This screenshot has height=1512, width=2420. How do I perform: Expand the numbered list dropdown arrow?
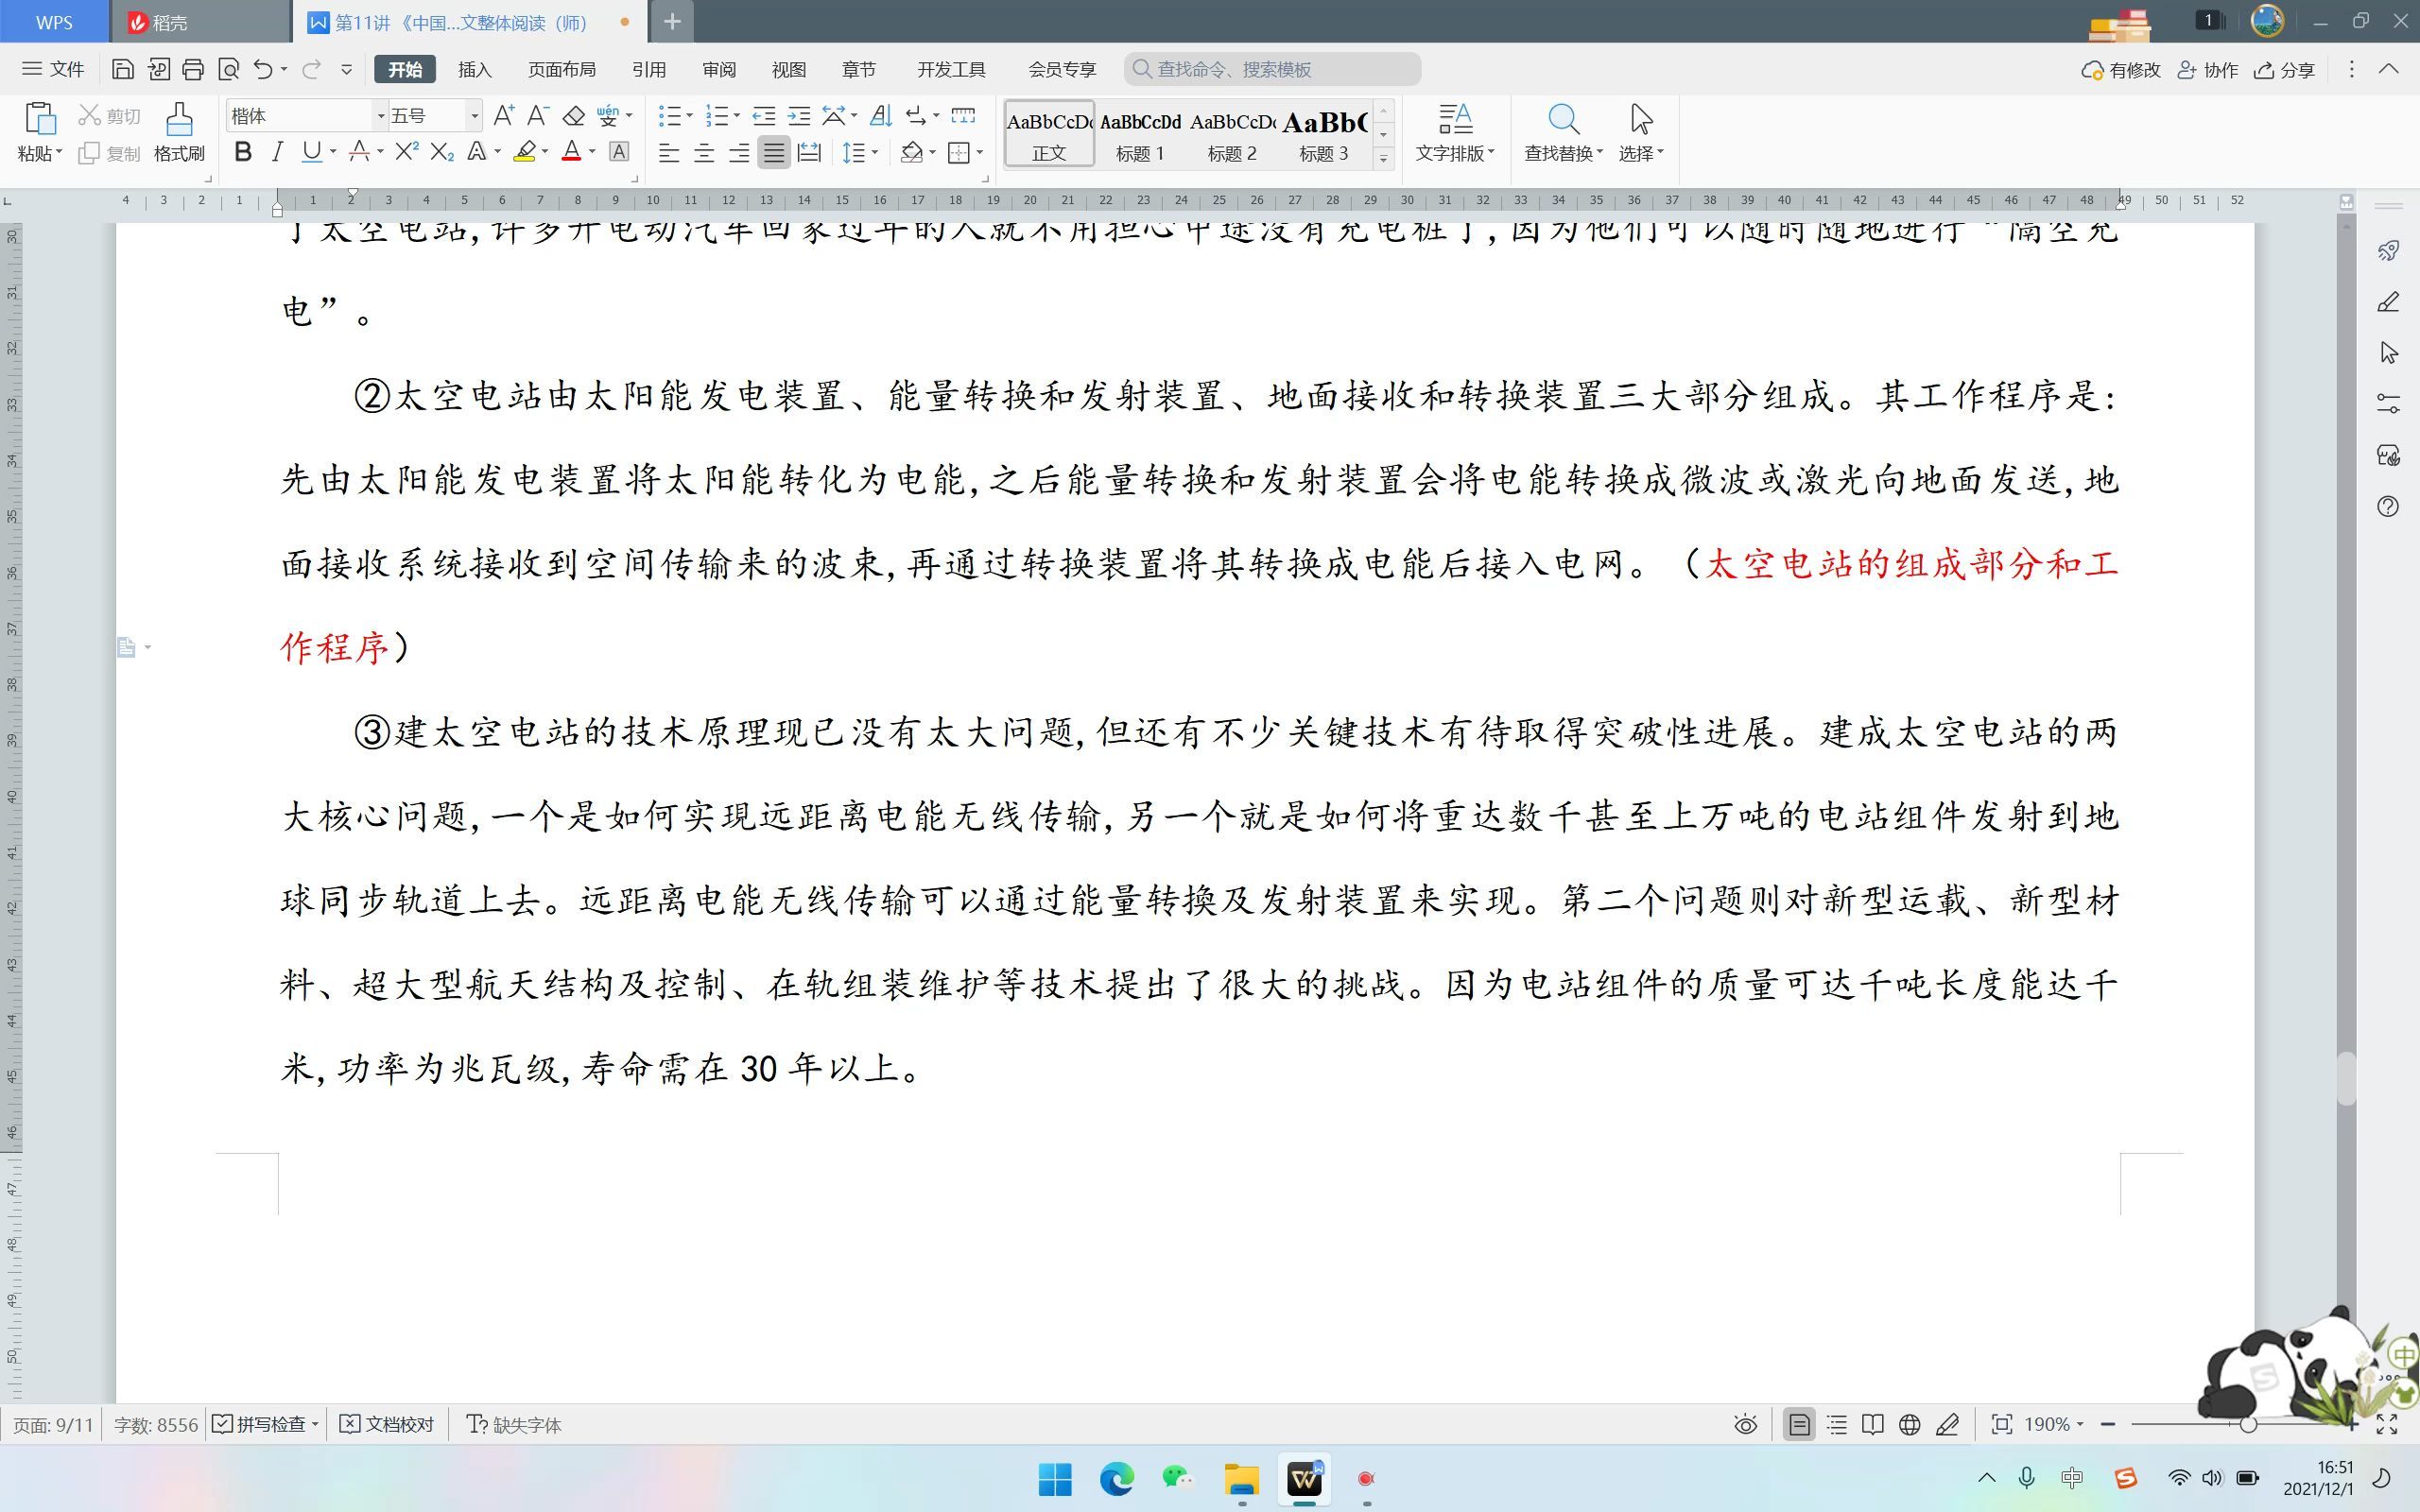(737, 116)
